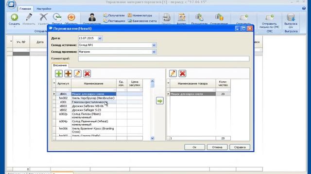Click the Изменить pencil icon in ribbon
Viewport: 311px width, 174px height.
point(29,17)
